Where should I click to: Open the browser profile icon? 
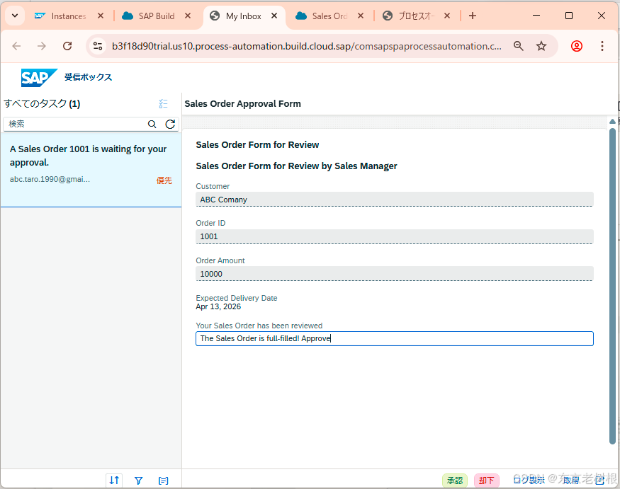tap(577, 46)
